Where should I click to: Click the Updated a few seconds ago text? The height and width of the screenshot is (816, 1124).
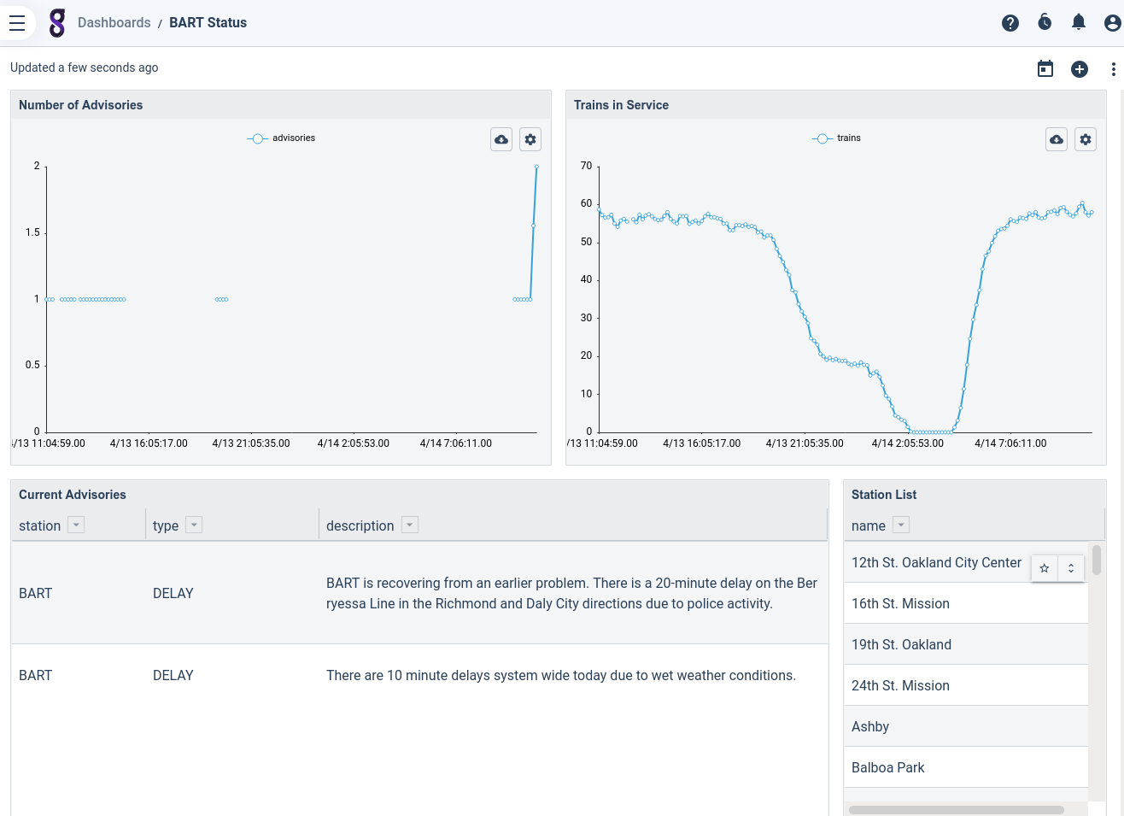85,68
